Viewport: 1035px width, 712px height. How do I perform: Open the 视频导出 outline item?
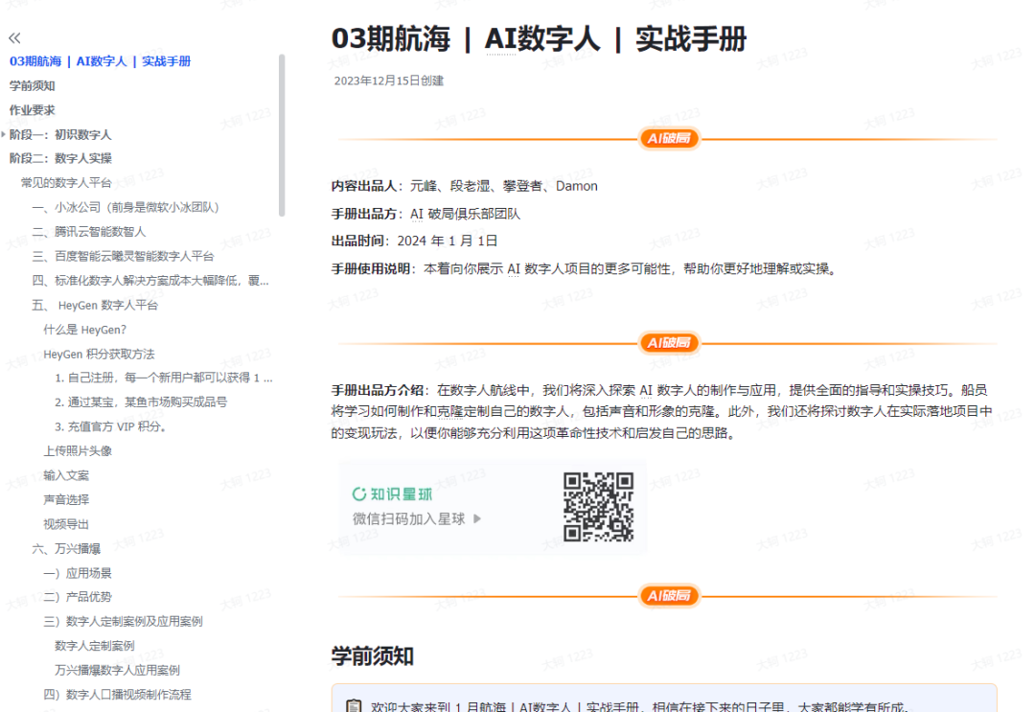pyautogui.click(x=66, y=524)
